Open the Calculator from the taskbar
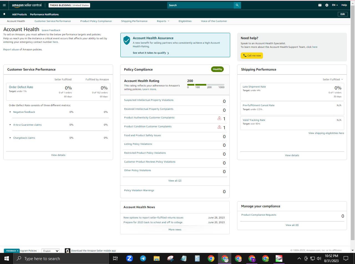The height and width of the screenshot is (264, 355). click(x=197, y=258)
